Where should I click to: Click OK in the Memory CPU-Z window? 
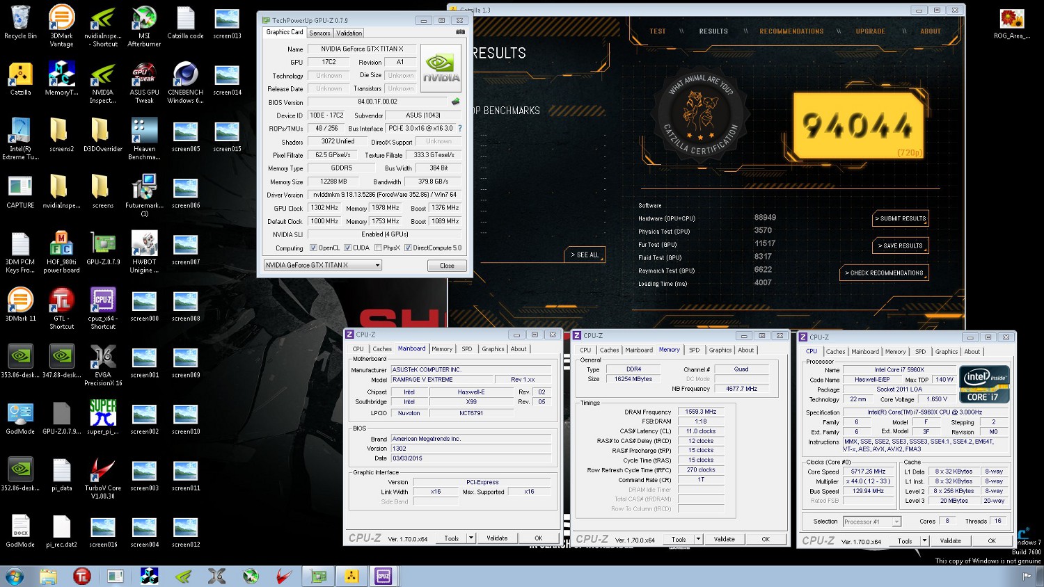(x=766, y=539)
